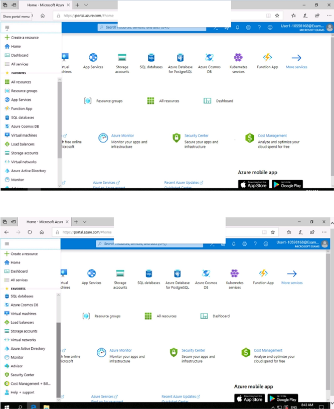Click the browser Back arrow button
The image size is (334, 409).
[7, 232]
